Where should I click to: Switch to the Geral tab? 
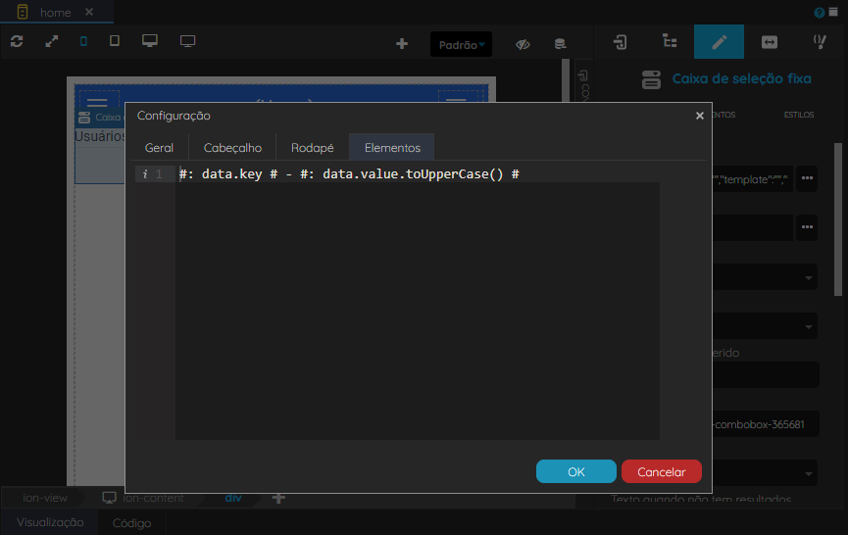[159, 148]
